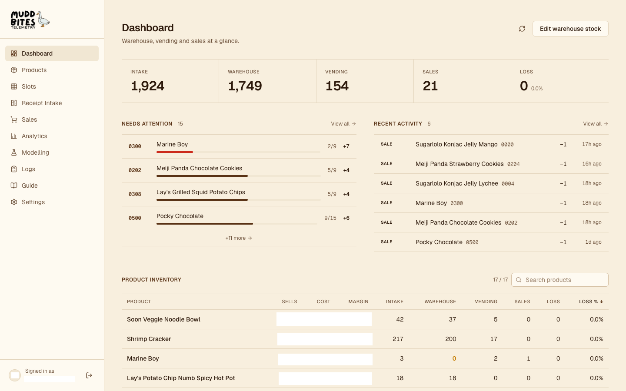Open the Settings gear icon
The width and height of the screenshot is (626, 391).
click(14, 202)
